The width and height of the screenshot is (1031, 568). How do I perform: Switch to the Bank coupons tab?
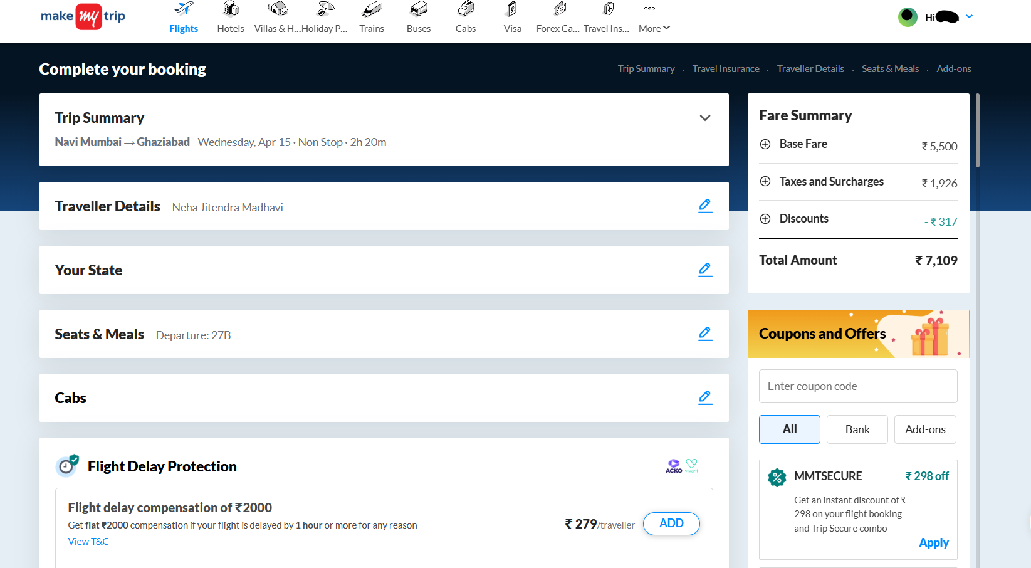point(857,429)
